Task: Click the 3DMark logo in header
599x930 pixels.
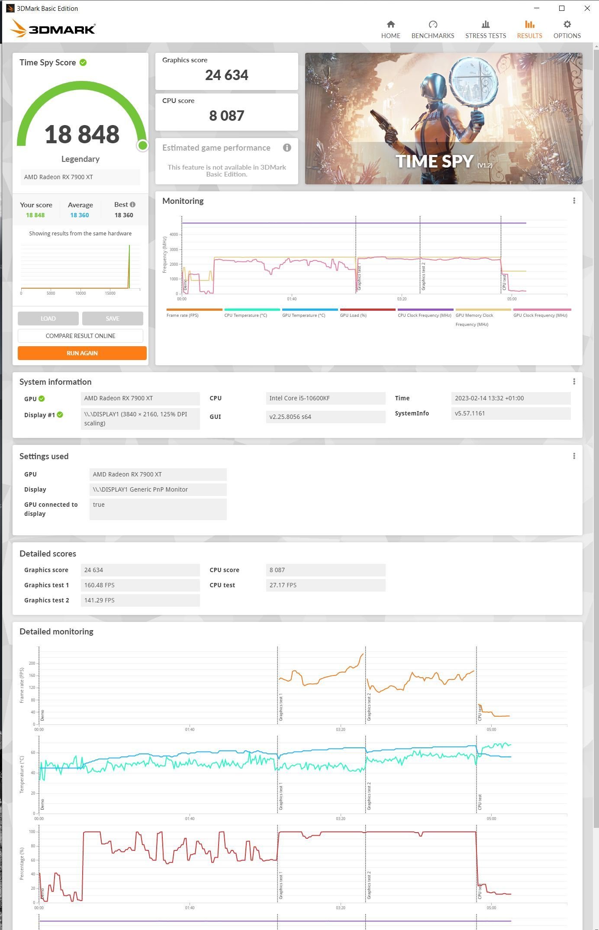Action: tap(53, 29)
